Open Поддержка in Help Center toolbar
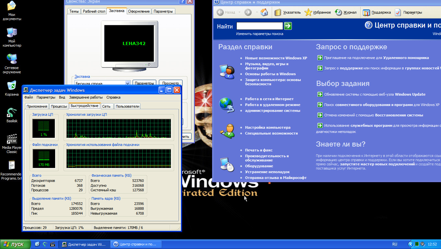 pos(377,12)
